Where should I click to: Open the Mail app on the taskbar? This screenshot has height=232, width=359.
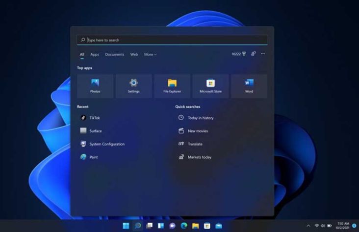point(219,226)
